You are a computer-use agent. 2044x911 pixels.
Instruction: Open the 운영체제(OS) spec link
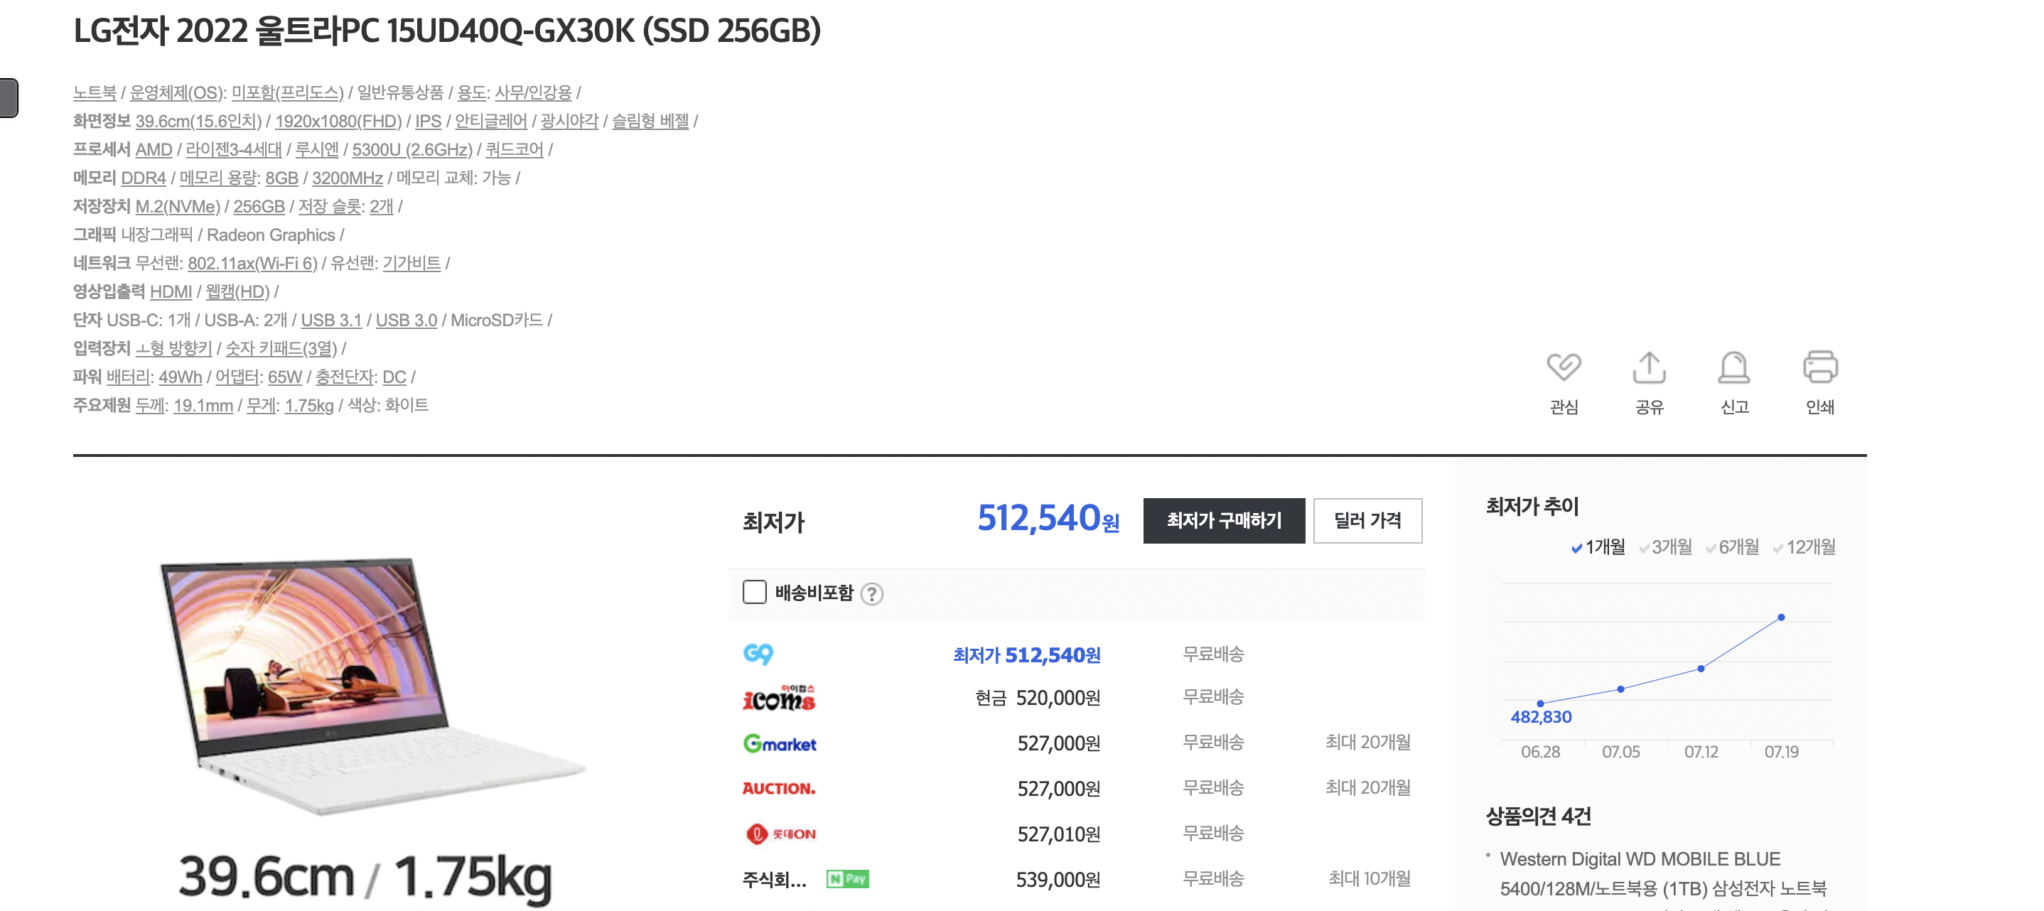[176, 92]
